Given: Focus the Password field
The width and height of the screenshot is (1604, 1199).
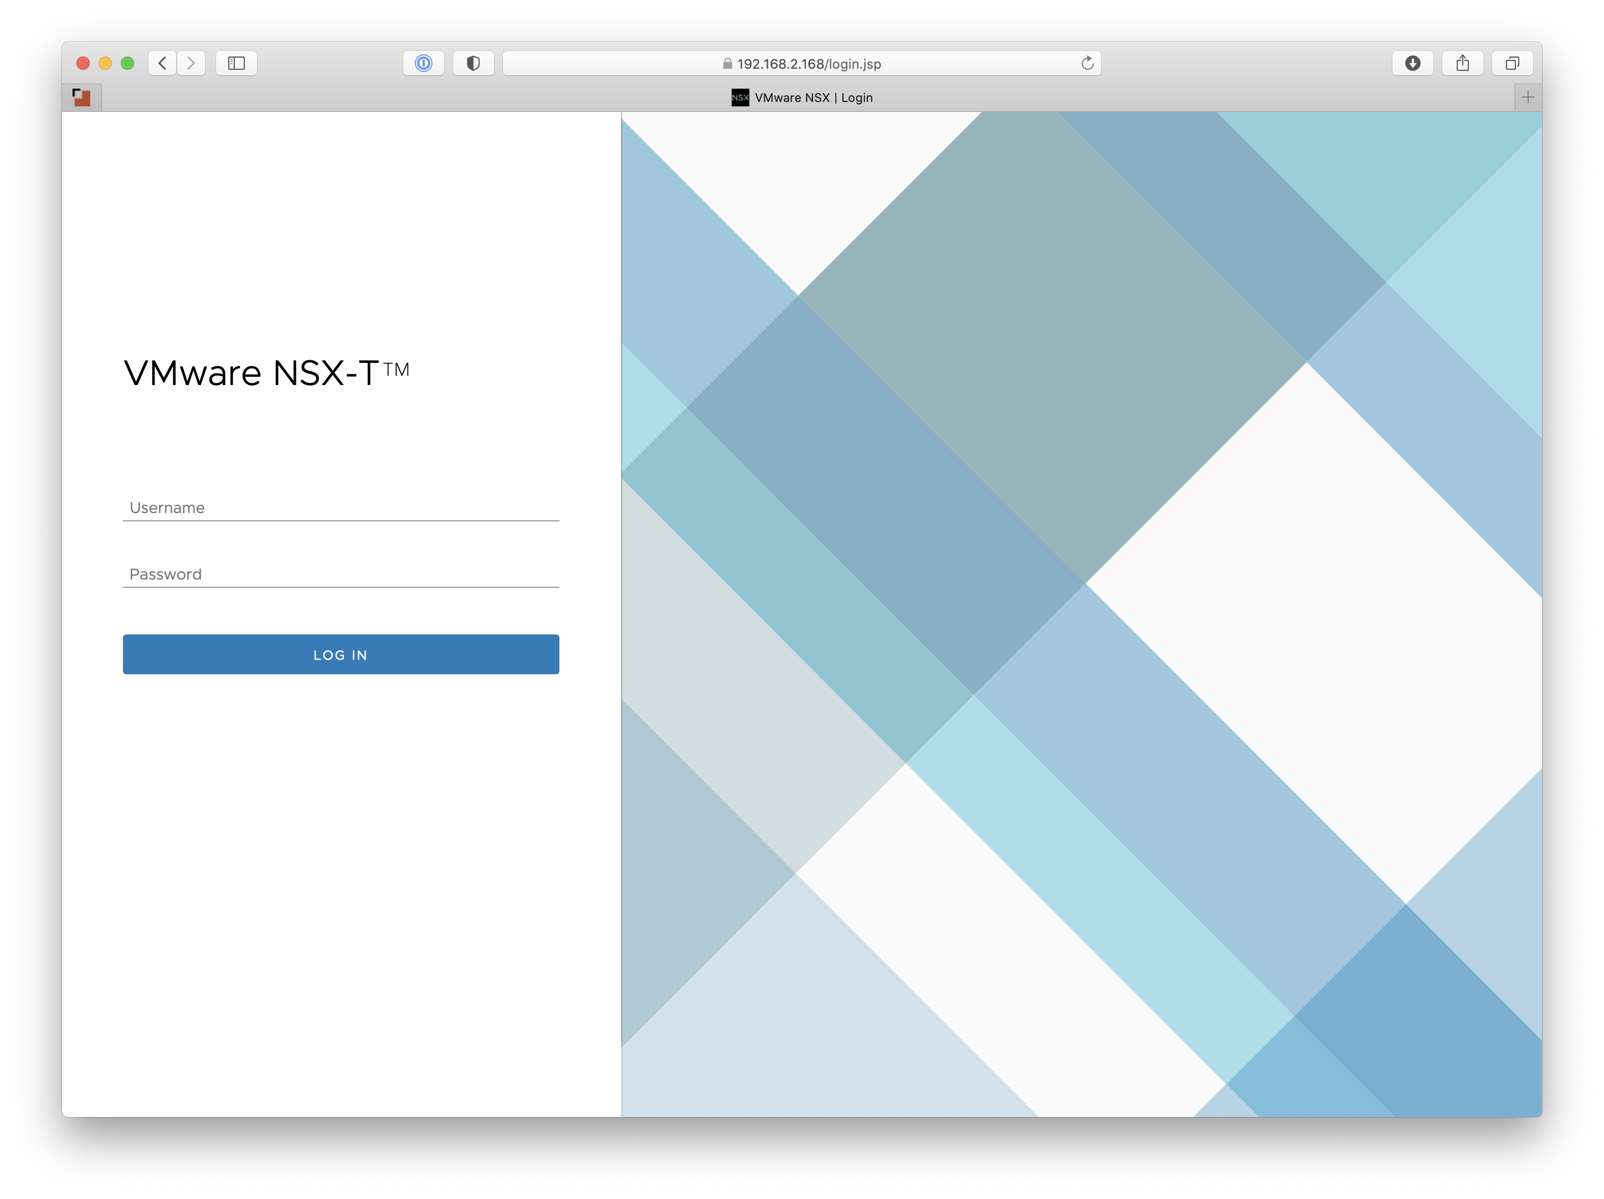Looking at the screenshot, I should click(x=341, y=574).
